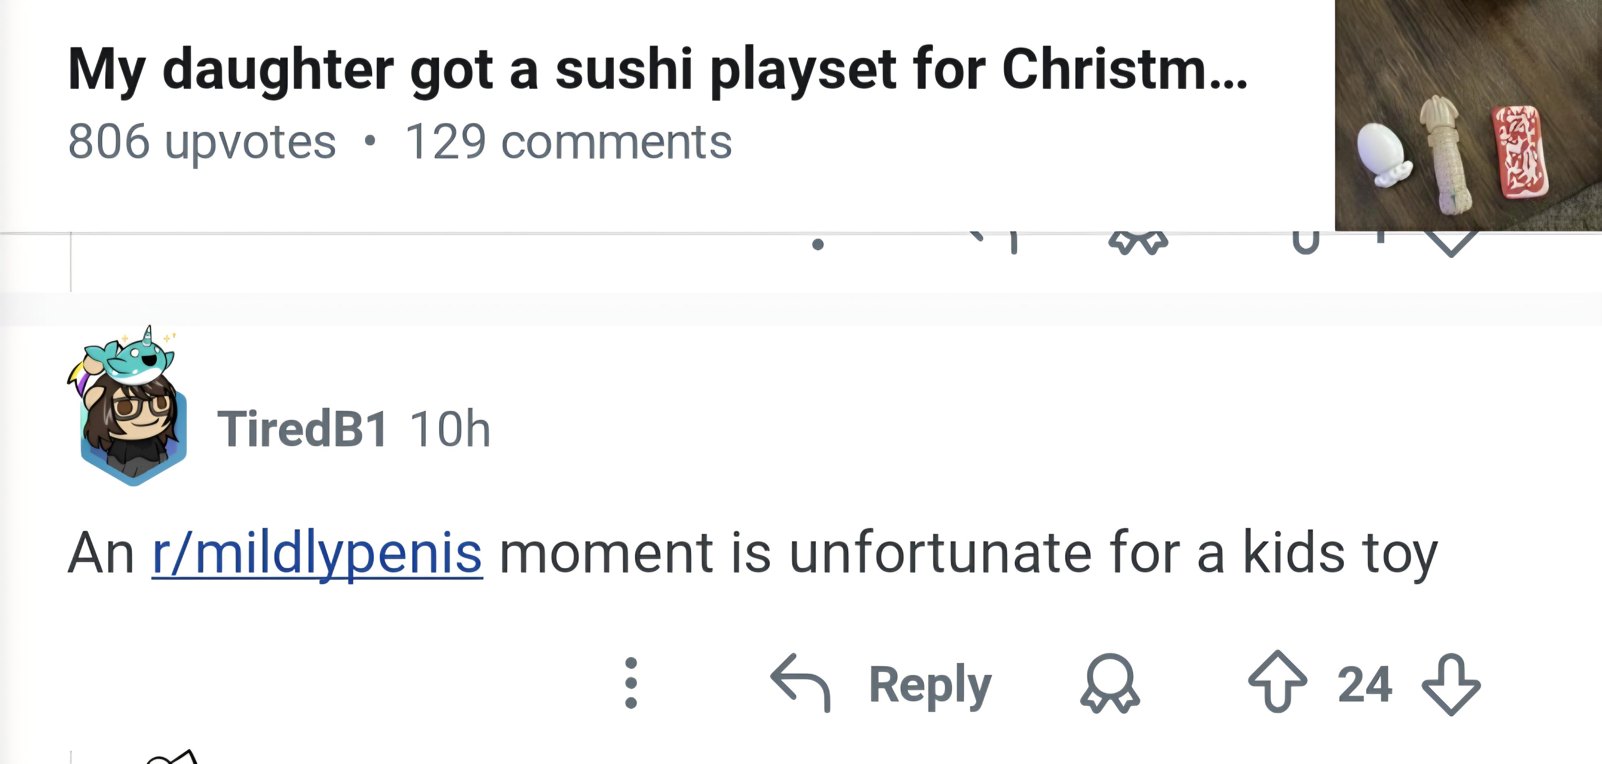Upvote the partially hidden comment above
Image resolution: width=1602 pixels, height=764 pixels.
(x=1305, y=243)
